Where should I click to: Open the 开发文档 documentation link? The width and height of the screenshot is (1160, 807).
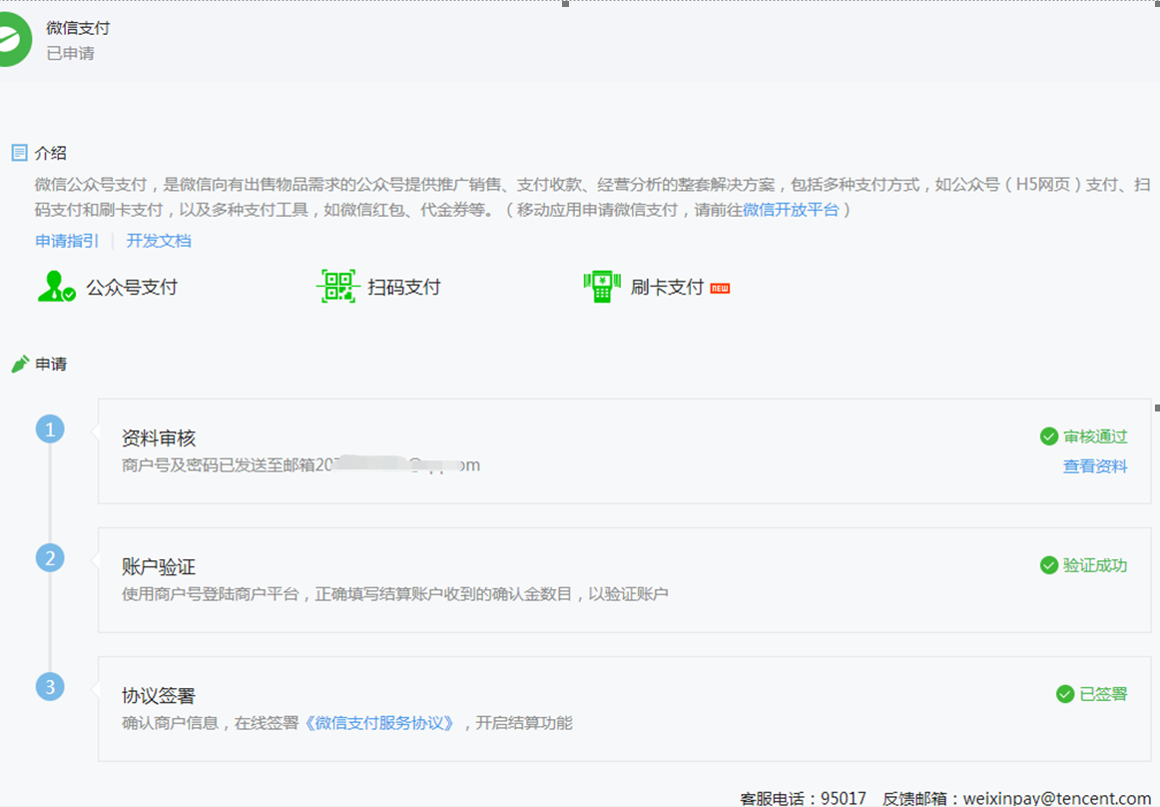[x=158, y=241]
